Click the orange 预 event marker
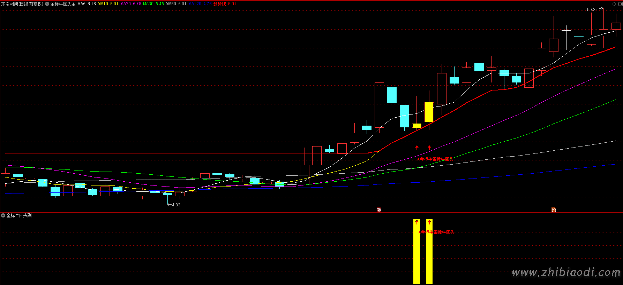 pyautogui.click(x=554, y=210)
